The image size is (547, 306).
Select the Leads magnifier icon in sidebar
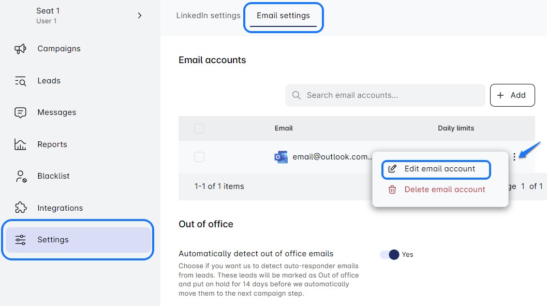(21, 80)
